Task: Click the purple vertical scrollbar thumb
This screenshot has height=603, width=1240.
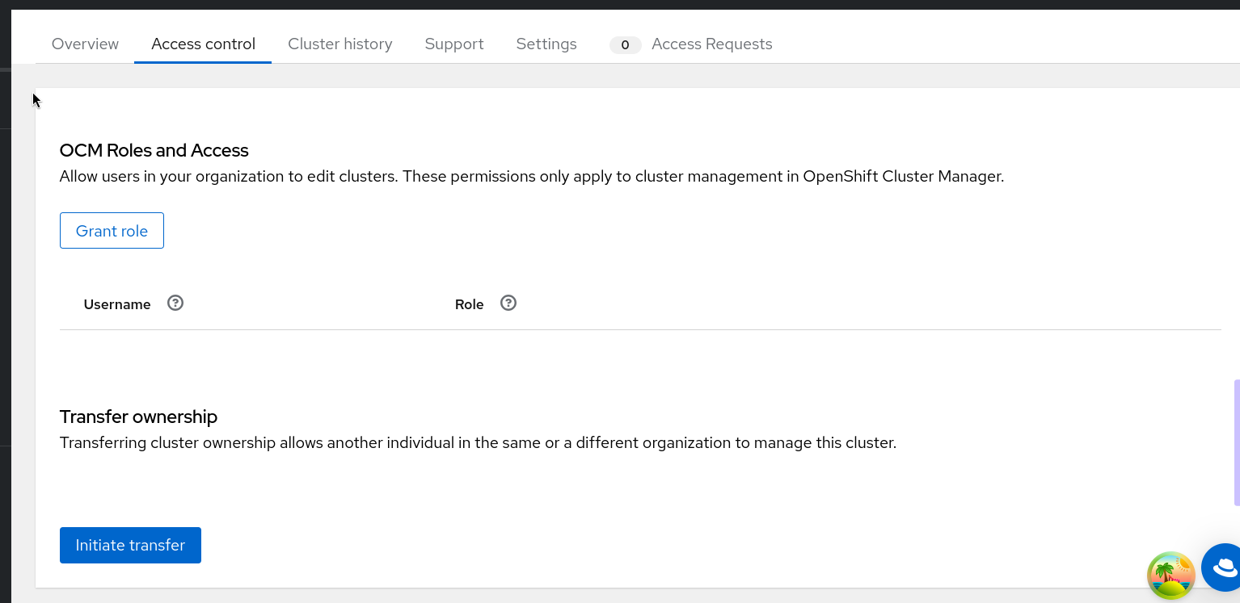Action: [1237, 442]
